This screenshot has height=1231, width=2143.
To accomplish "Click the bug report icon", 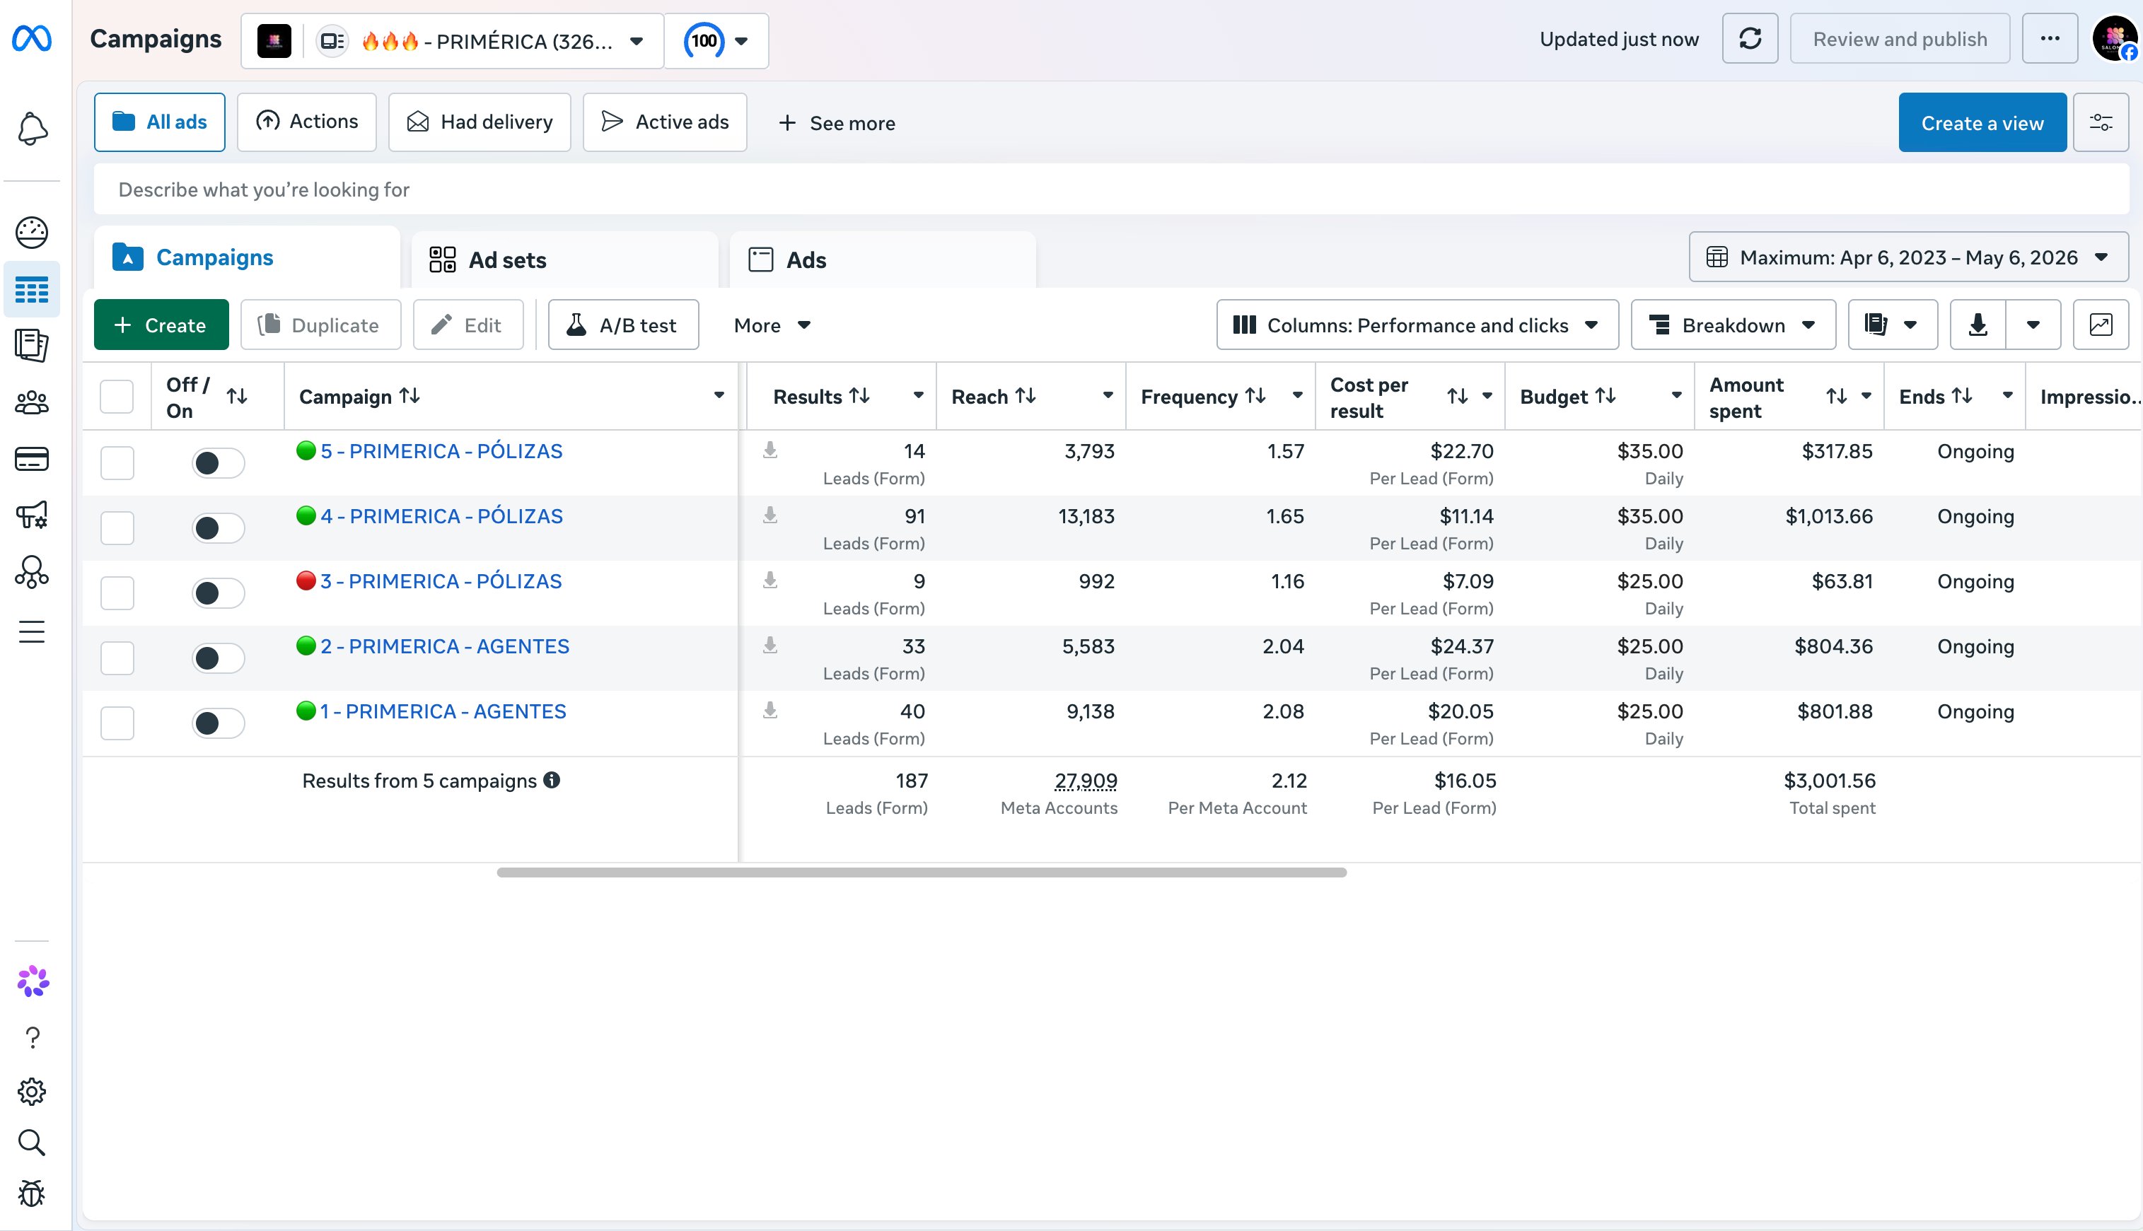I will [x=32, y=1194].
